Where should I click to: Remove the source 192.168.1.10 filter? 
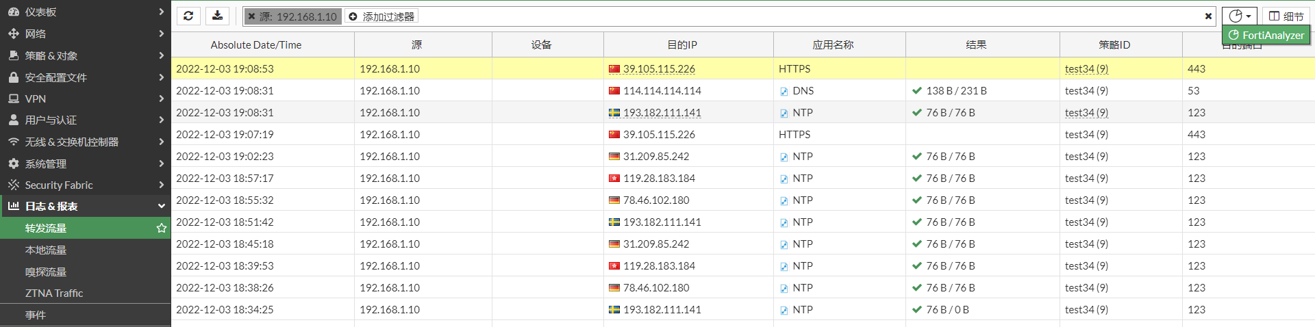pos(251,16)
